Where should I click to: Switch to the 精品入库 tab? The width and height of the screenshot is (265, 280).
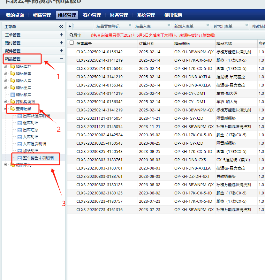point(143,26)
